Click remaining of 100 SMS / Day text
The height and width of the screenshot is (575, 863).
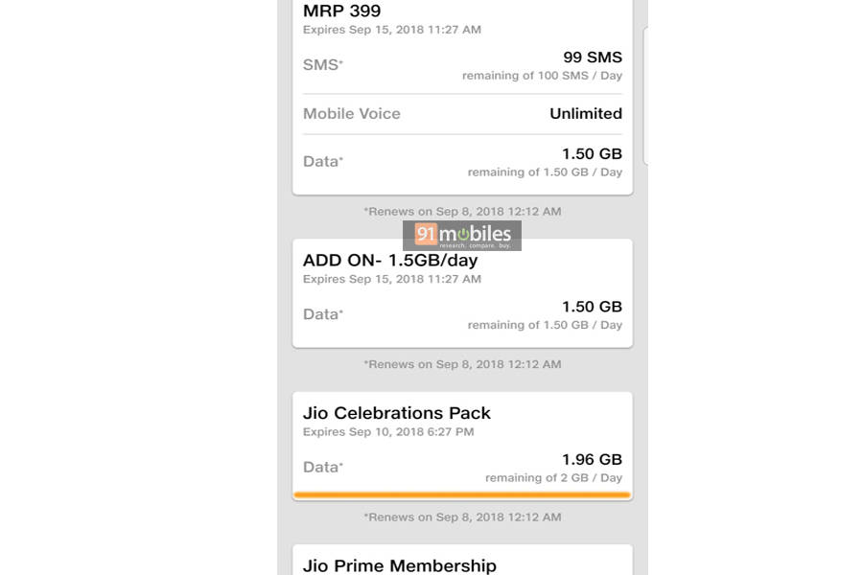tap(542, 76)
